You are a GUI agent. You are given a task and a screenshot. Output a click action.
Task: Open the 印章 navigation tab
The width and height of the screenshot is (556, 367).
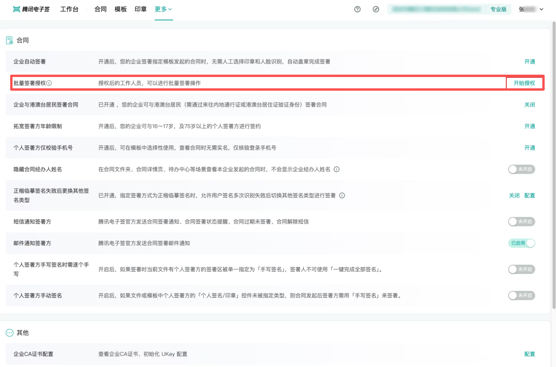pos(141,9)
